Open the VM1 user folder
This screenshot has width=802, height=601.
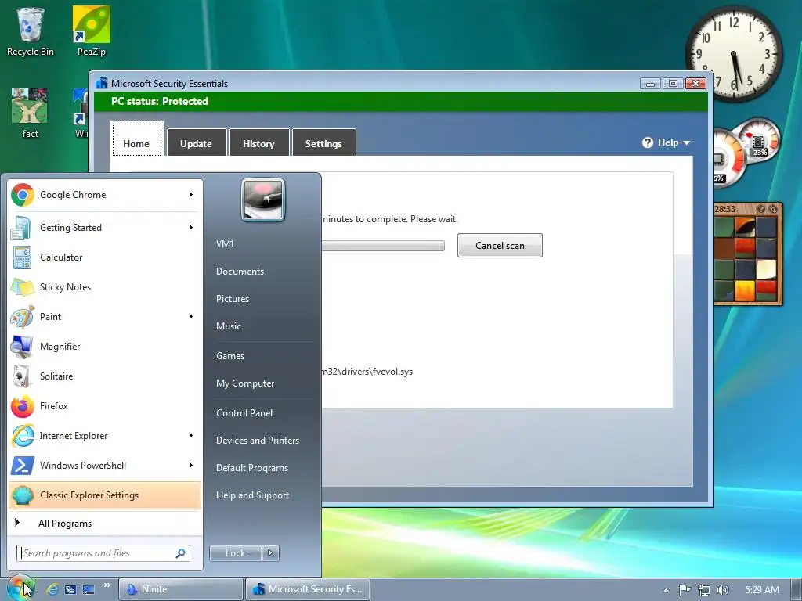[263, 244]
